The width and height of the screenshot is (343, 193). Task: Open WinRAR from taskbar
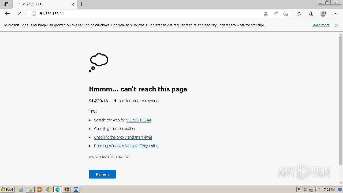coord(67,190)
